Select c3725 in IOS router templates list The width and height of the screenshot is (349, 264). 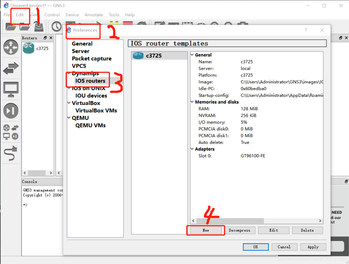(x=159, y=55)
